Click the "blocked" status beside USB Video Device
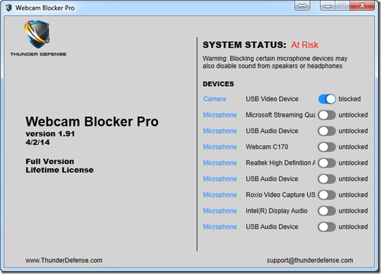The image size is (381, 274). tap(350, 99)
